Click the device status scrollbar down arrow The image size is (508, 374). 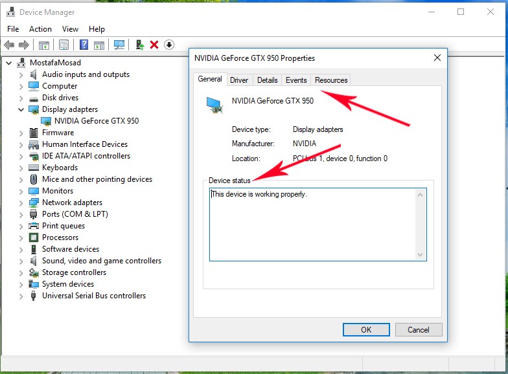[x=420, y=255]
